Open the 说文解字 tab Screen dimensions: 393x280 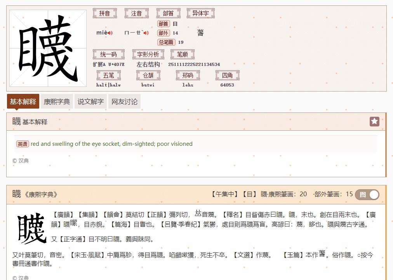(90, 101)
